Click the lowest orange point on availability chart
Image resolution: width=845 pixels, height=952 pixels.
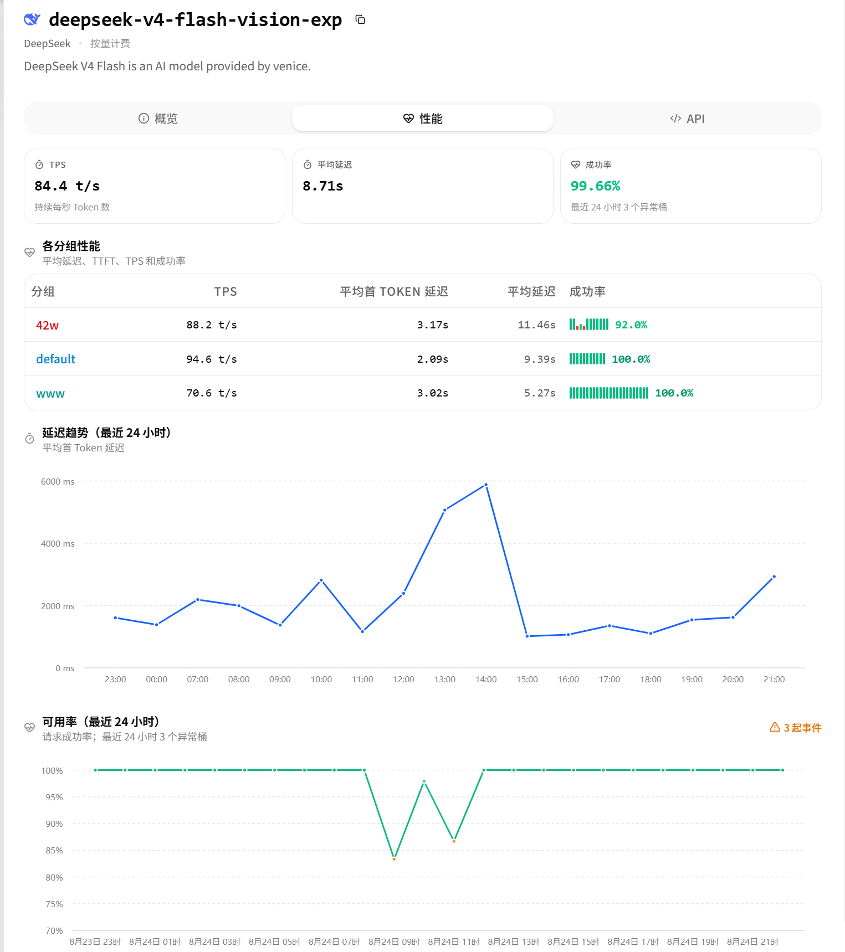394,859
